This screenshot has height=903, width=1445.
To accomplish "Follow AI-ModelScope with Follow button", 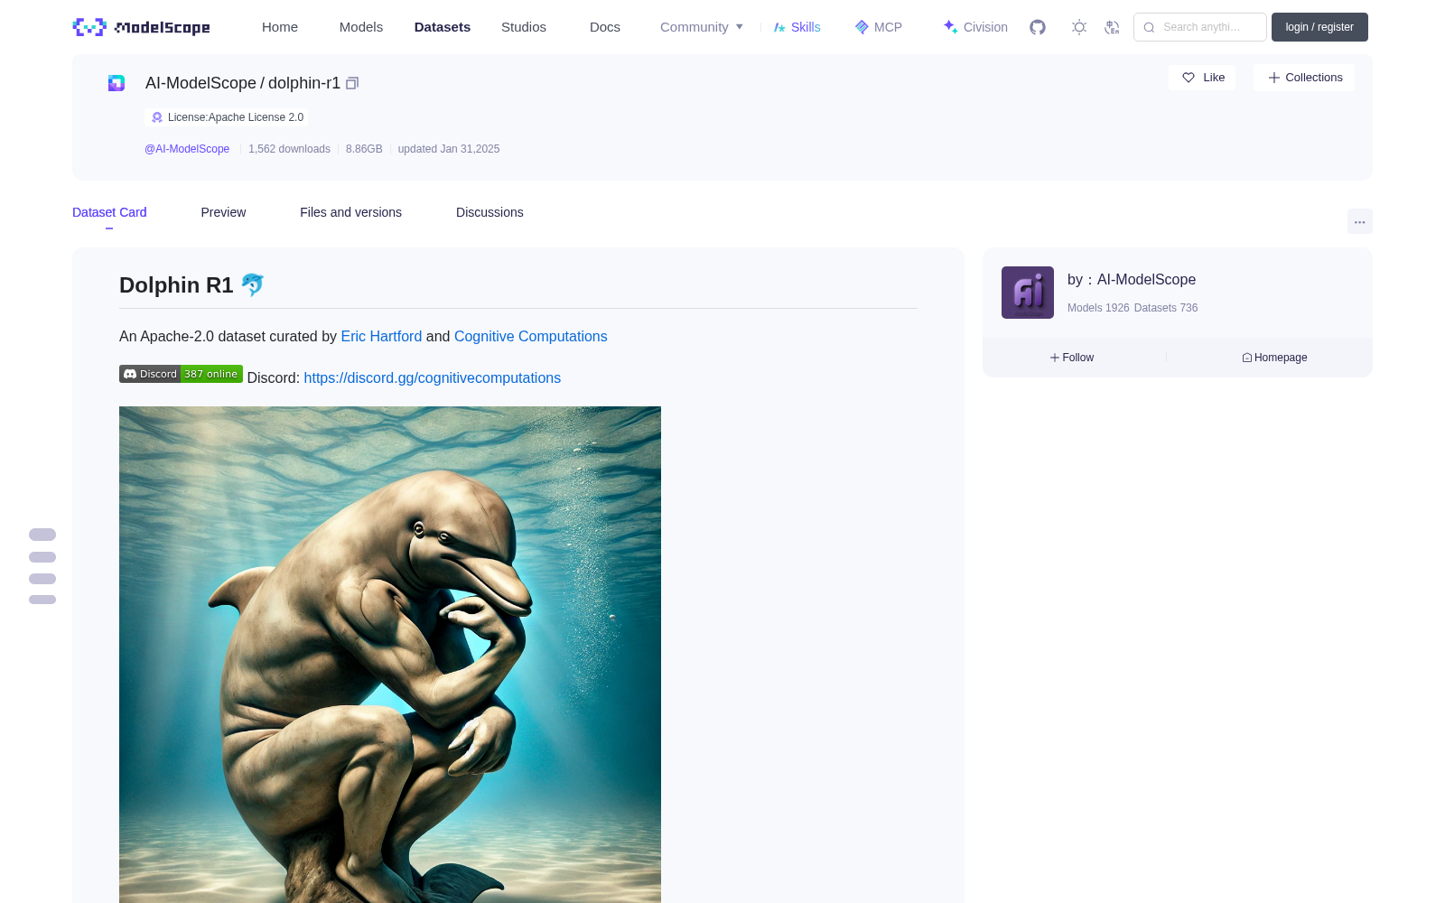I will click(1072, 358).
